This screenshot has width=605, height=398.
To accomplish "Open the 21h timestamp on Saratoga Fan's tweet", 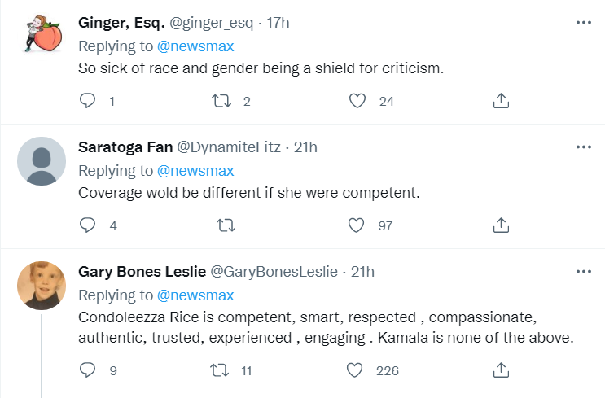I will (x=305, y=147).
